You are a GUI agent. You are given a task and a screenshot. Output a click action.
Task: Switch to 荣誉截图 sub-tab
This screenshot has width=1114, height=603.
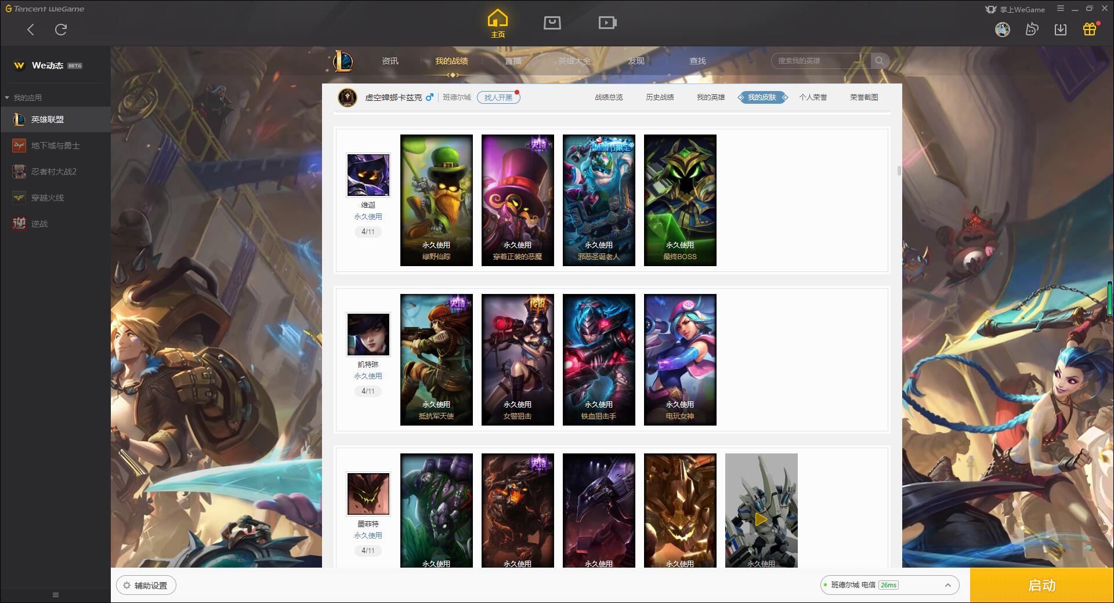click(864, 97)
